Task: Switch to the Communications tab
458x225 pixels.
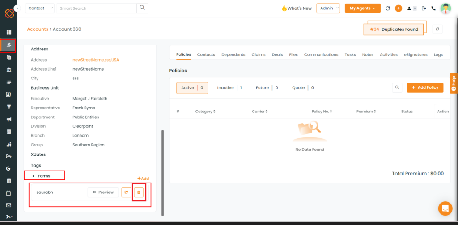Action: click(321, 54)
